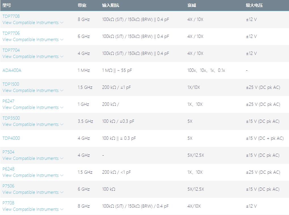Select the '1X/10X' attenuation cell for TDP1500
Screen dimensions: 289x215
[194, 87]
